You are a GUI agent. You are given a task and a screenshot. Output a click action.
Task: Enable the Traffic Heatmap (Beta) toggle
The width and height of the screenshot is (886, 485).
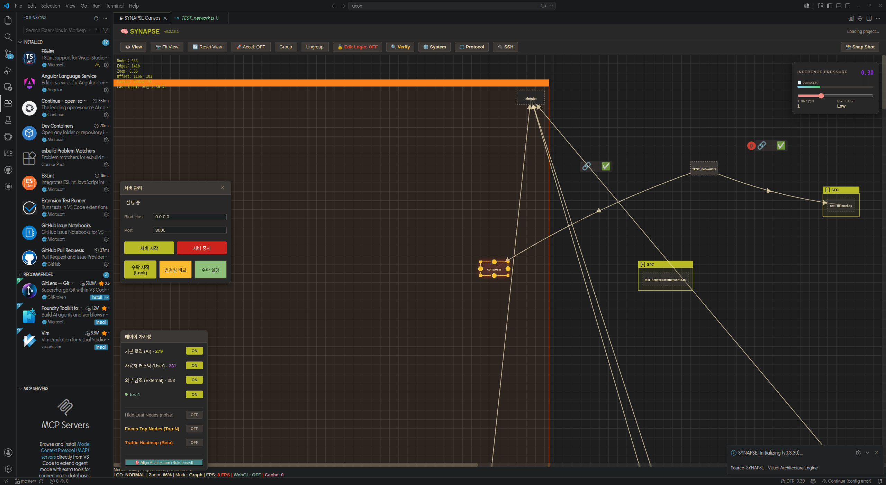point(195,442)
